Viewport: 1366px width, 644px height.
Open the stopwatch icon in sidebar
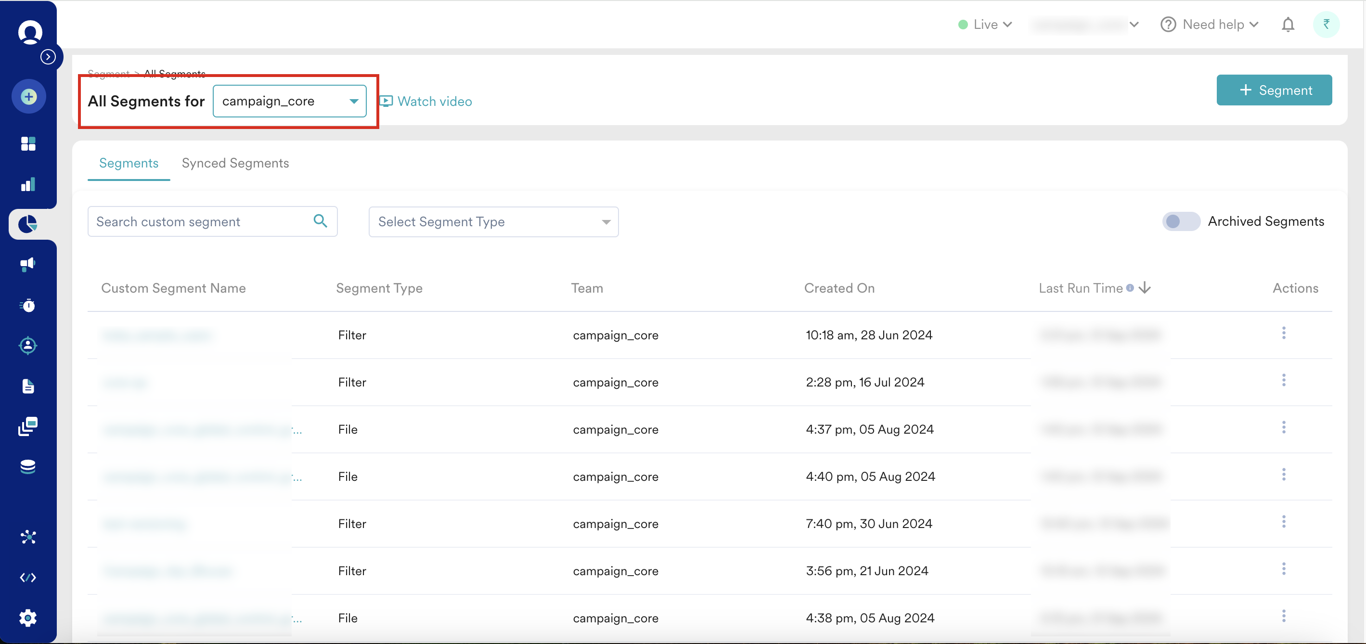28,305
